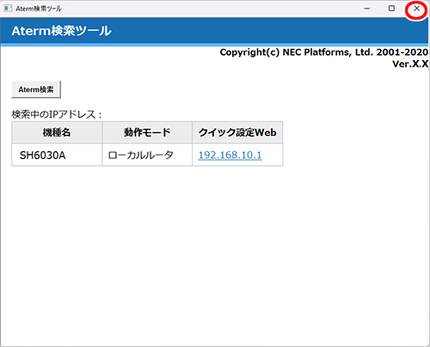Image resolution: width=430 pixels, height=347 pixels.
Task: Click the application icon in the title bar
Action: [8, 9]
